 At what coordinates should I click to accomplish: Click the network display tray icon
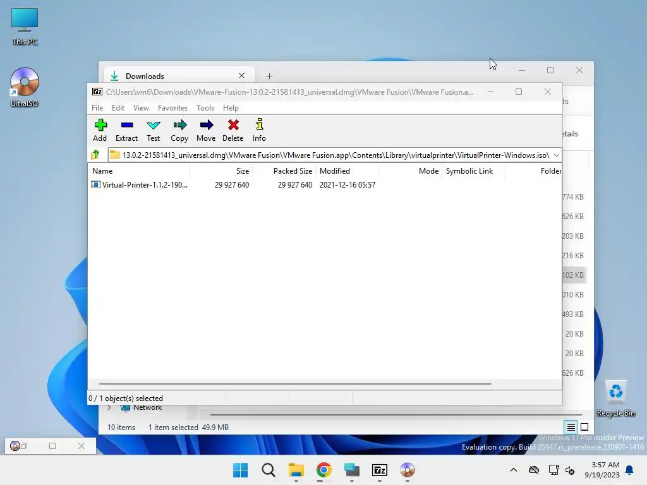[553, 470]
